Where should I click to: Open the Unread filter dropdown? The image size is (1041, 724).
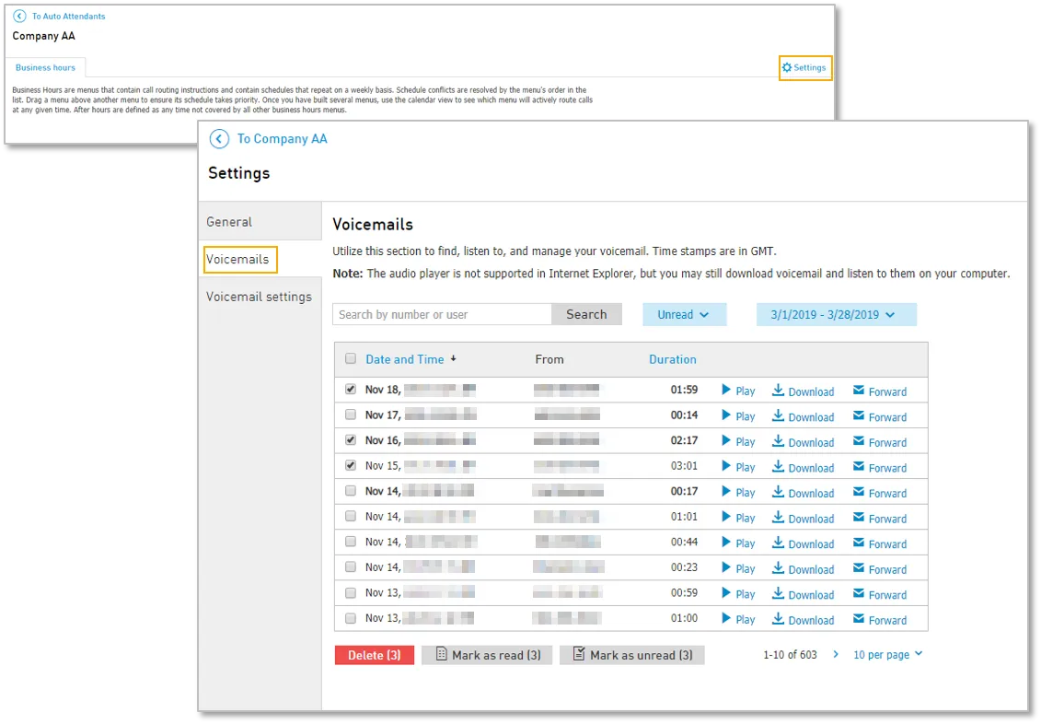(684, 314)
